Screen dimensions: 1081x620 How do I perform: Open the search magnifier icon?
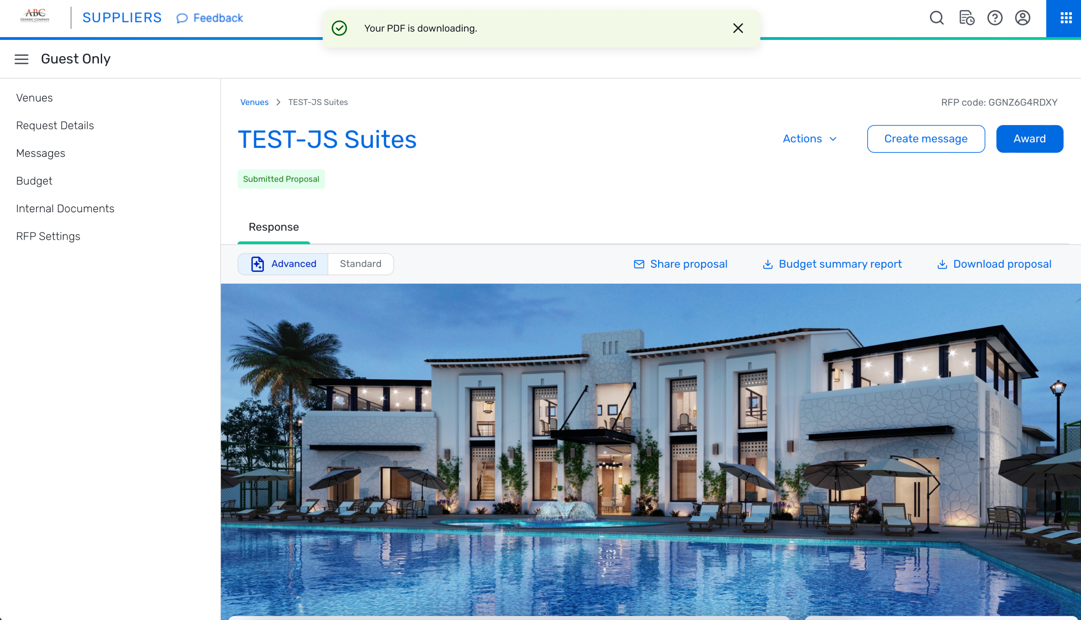coord(936,18)
